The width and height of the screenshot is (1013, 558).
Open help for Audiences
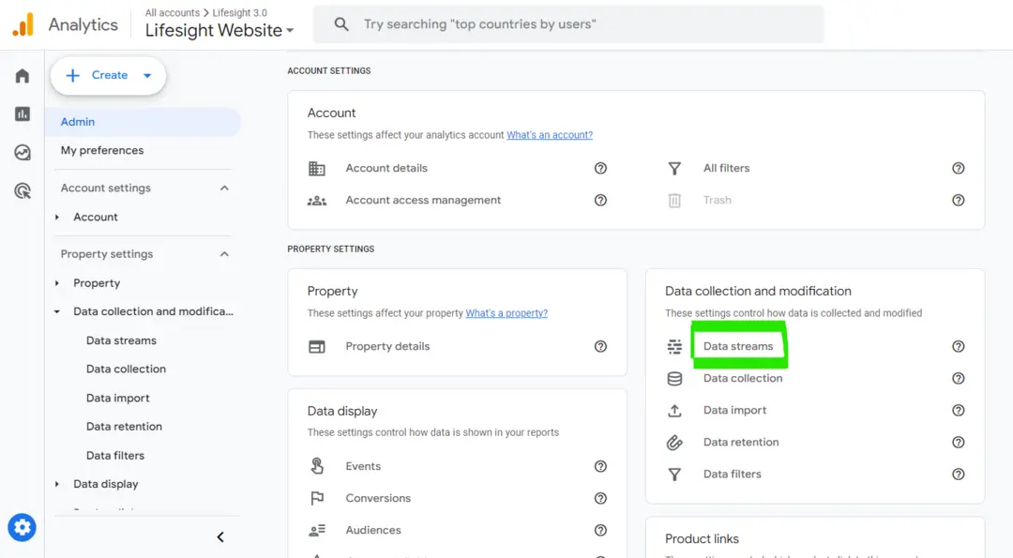click(601, 530)
